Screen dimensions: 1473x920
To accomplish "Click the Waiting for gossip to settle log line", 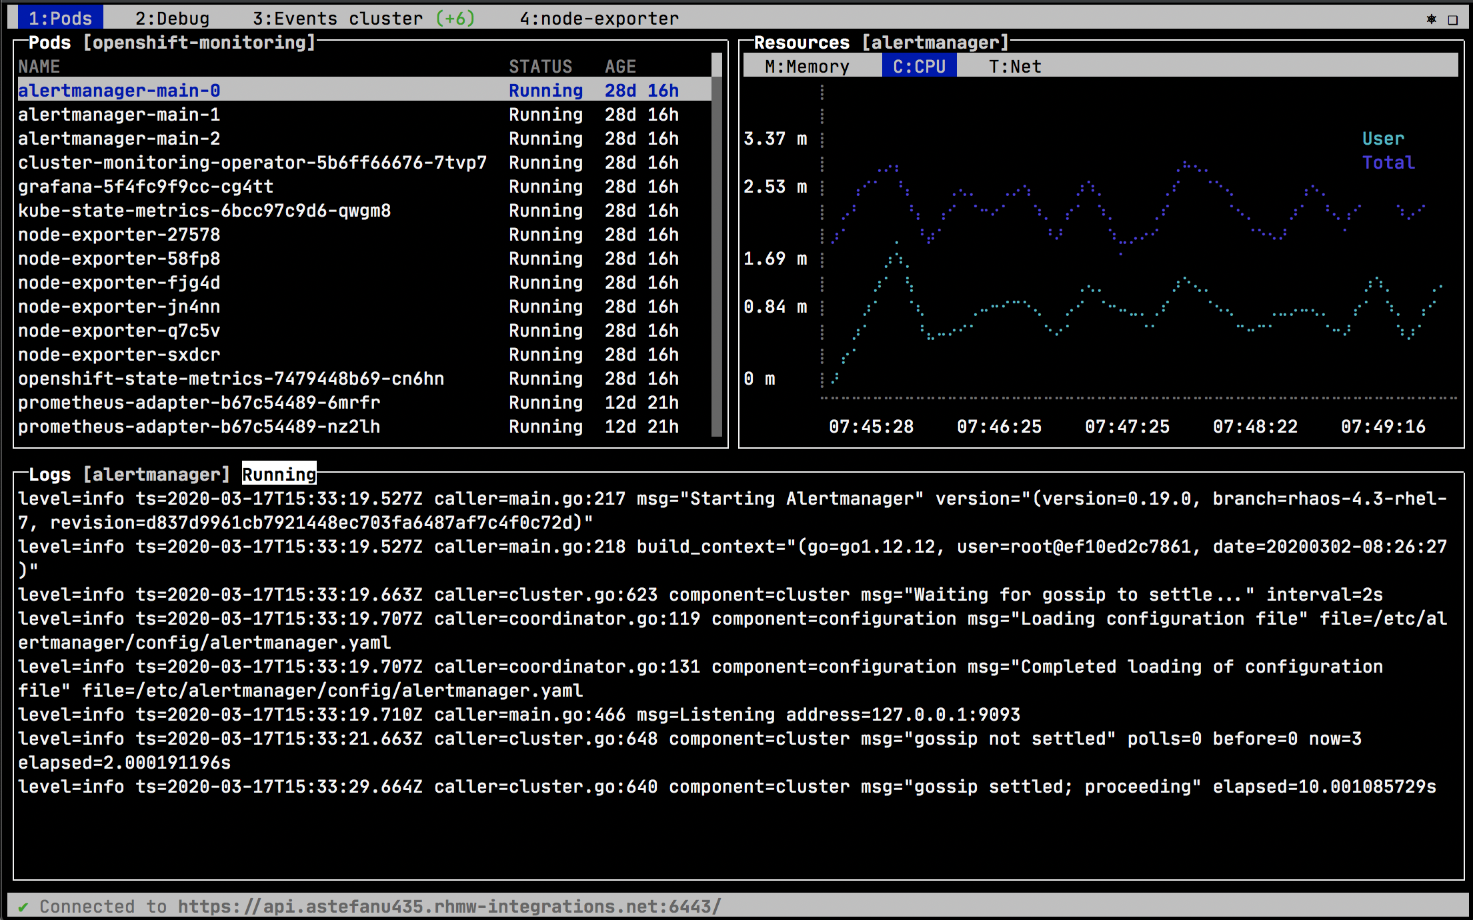I will tap(700, 594).
